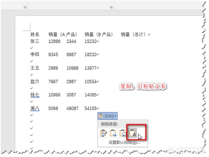Click the 销量（A 产品） header text
The image size is (209, 157).
[63, 34]
